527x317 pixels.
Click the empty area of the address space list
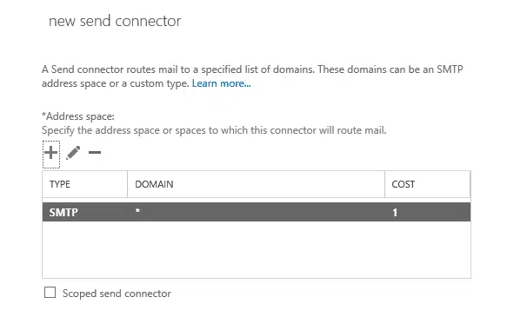pos(257,249)
